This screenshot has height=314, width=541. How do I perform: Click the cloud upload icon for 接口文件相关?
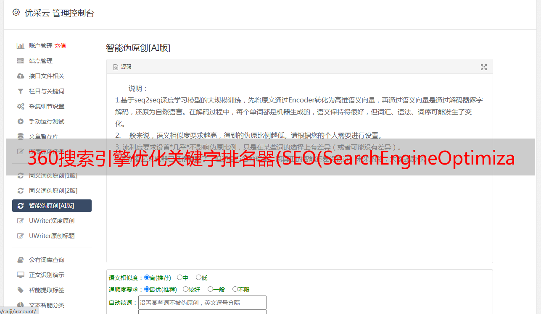tap(20, 76)
